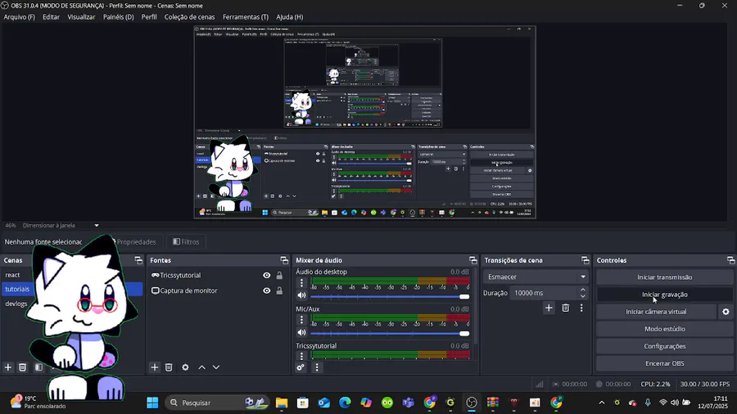Open the Dimensionar à janela scaling dropdown

pos(61,225)
